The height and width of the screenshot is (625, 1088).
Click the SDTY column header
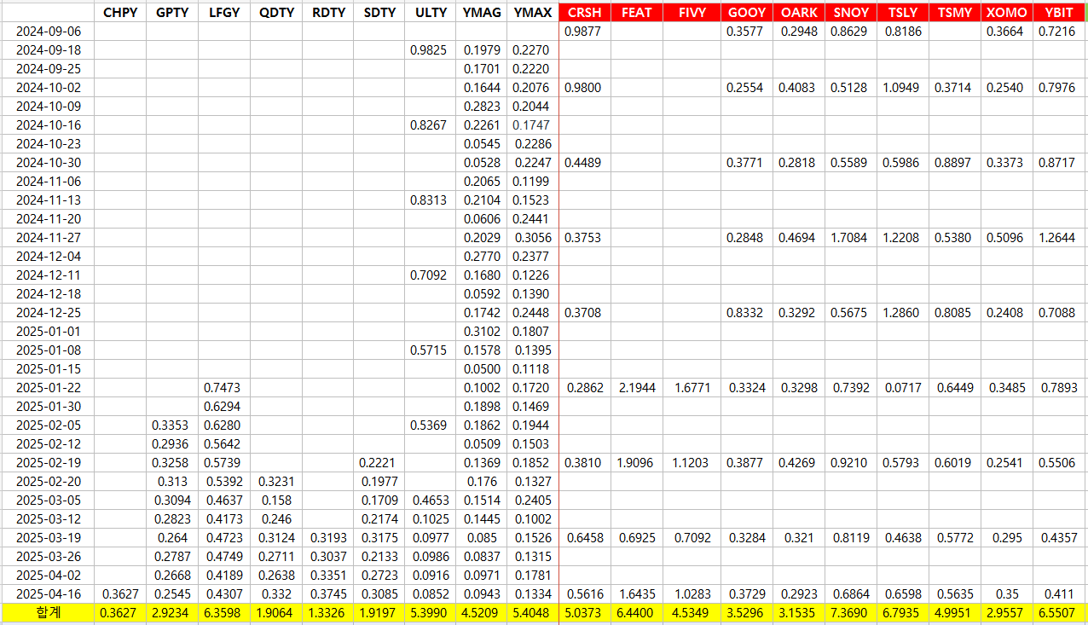click(x=379, y=12)
